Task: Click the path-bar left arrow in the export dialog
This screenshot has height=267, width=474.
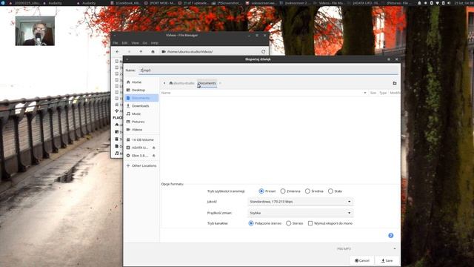Action: click(164, 83)
